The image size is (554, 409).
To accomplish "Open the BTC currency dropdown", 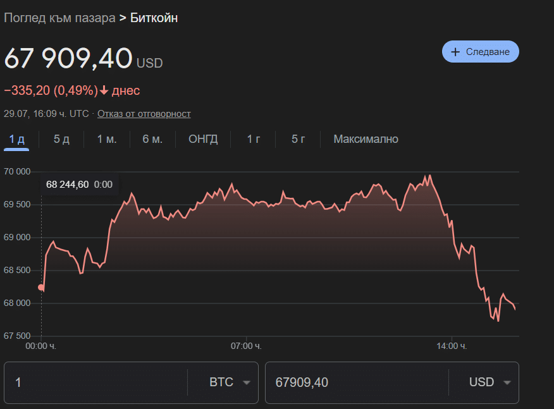I will [230, 382].
